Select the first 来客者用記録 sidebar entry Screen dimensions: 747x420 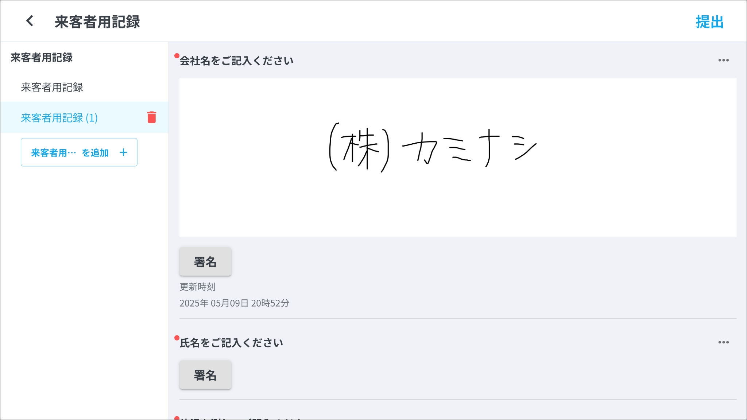[x=52, y=87]
